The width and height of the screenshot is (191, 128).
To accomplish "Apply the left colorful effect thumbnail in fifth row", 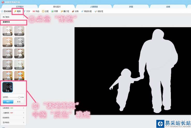I will point(8,76).
